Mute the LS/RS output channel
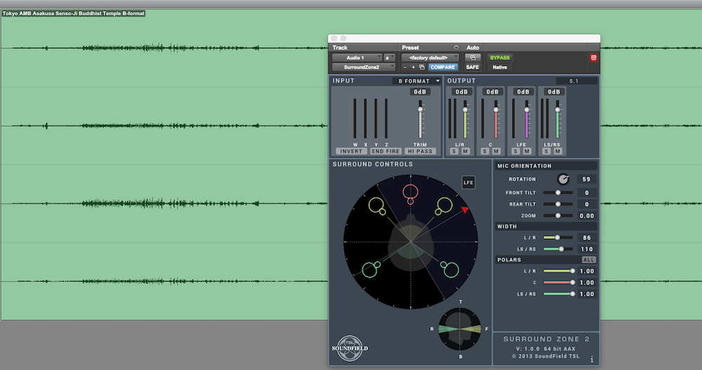702x370 pixels. [x=558, y=152]
